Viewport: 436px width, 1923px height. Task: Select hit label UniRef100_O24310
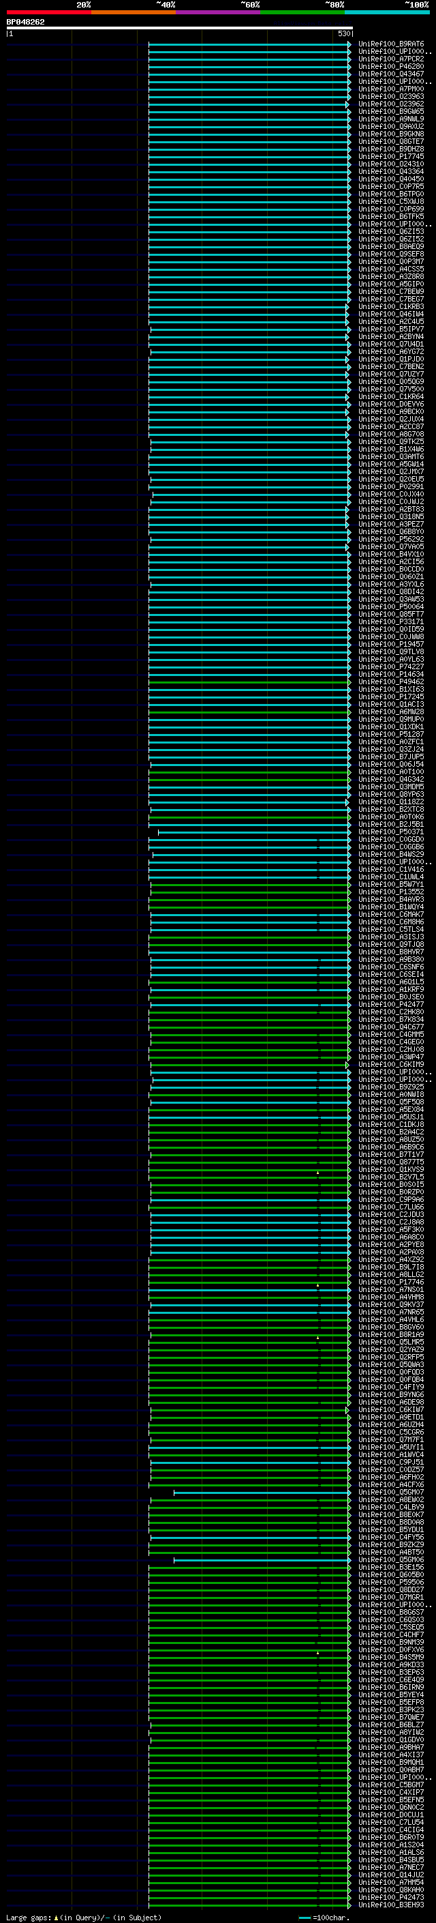pyautogui.click(x=391, y=164)
